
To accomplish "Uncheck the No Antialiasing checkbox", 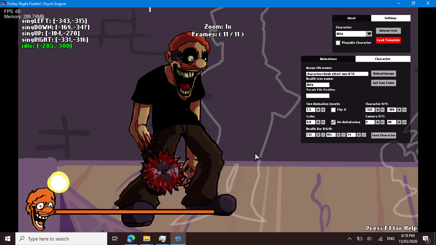I will pyautogui.click(x=333, y=122).
